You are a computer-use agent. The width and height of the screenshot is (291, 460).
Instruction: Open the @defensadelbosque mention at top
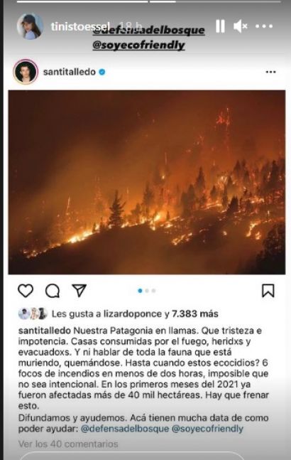click(x=149, y=31)
